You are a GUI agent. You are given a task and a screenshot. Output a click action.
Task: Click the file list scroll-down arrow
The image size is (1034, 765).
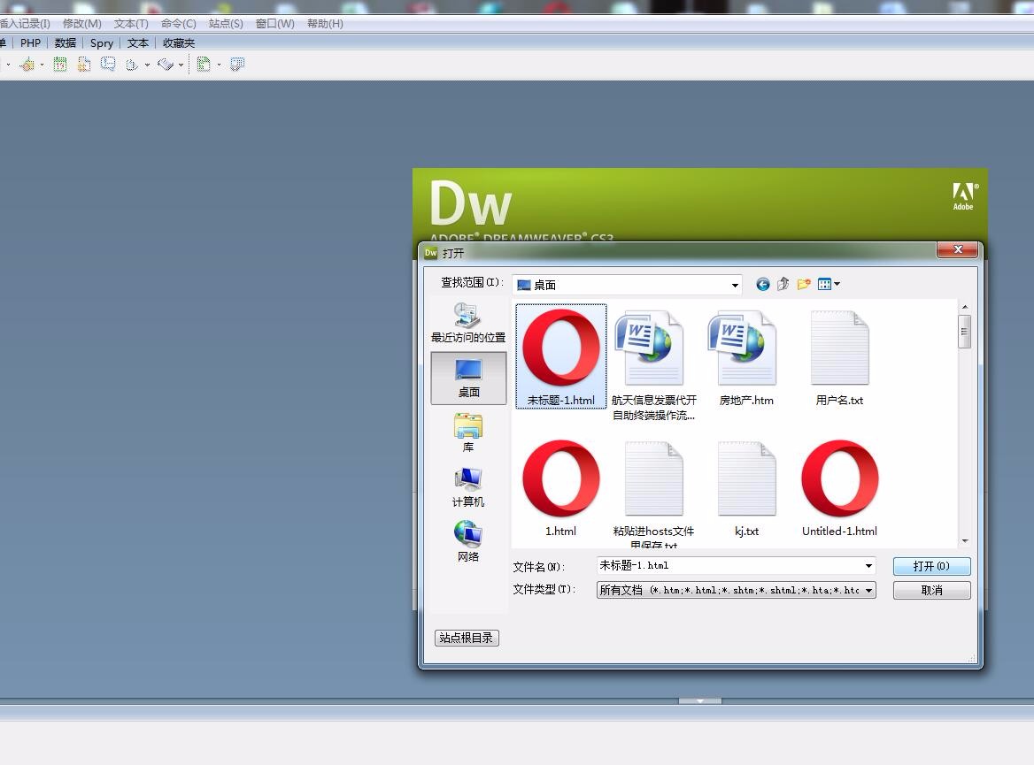tap(965, 541)
